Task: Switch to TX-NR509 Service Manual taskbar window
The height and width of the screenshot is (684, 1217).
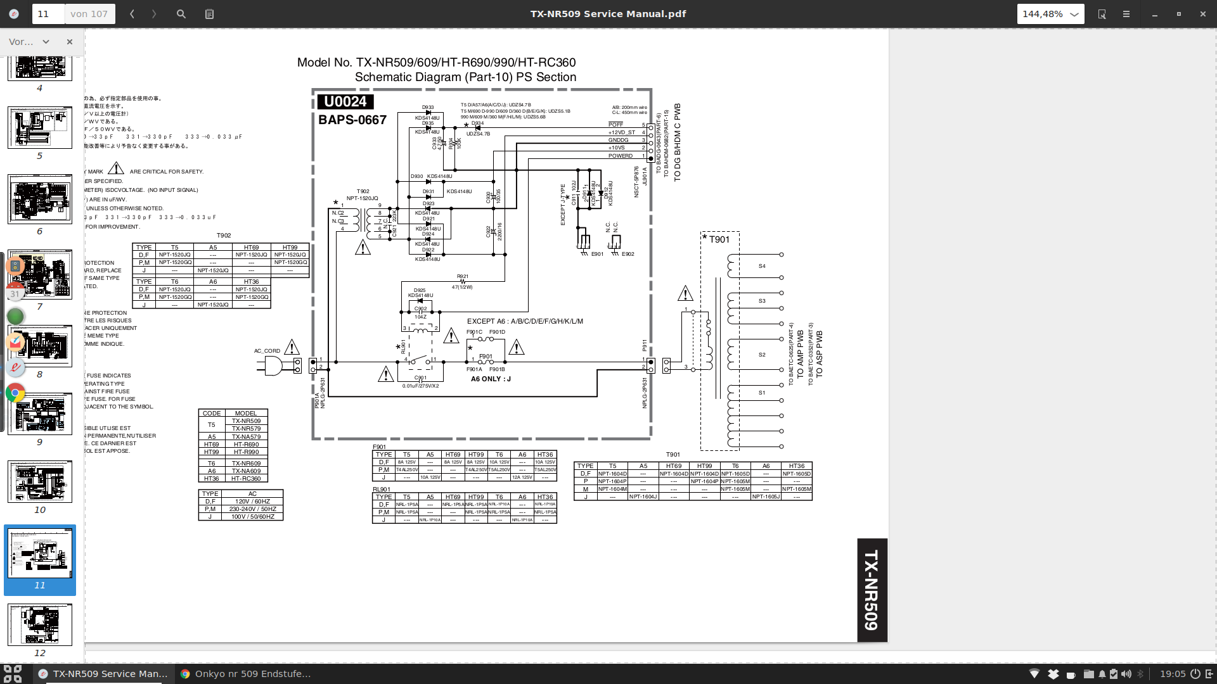Action: point(103,674)
